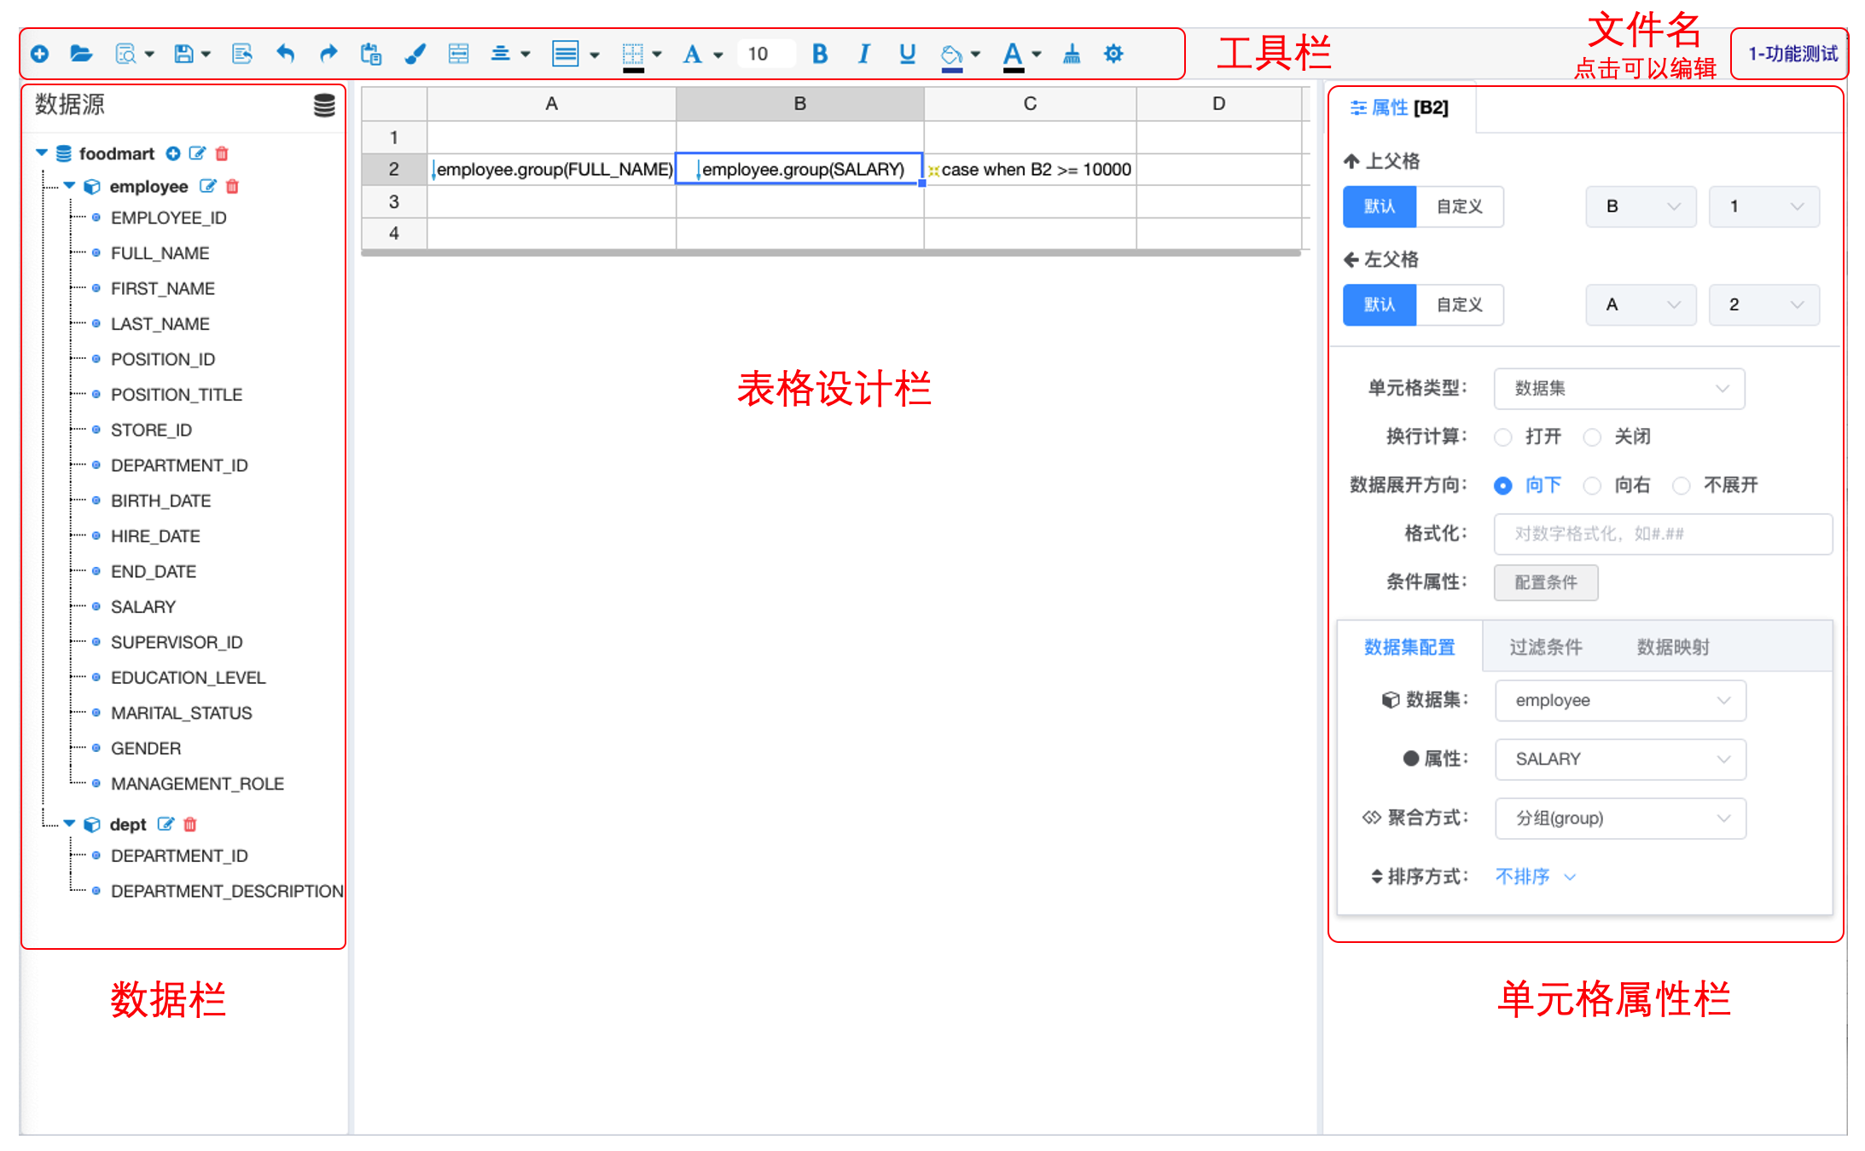The height and width of the screenshot is (1151, 1865).
Task: Turn on 换行计算 with 打开 radio
Action: 1503,437
